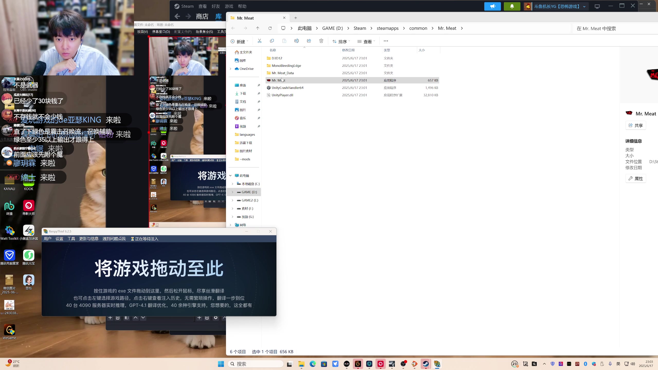The height and width of the screenshot is (370, 658).
Task: Open KOOK desktop shortcut
Action: pos(29,183)
